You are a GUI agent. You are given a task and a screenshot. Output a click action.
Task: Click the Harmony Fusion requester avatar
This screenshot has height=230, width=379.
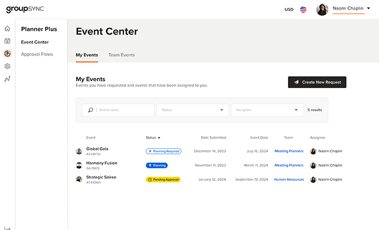[x=79, y=165]
